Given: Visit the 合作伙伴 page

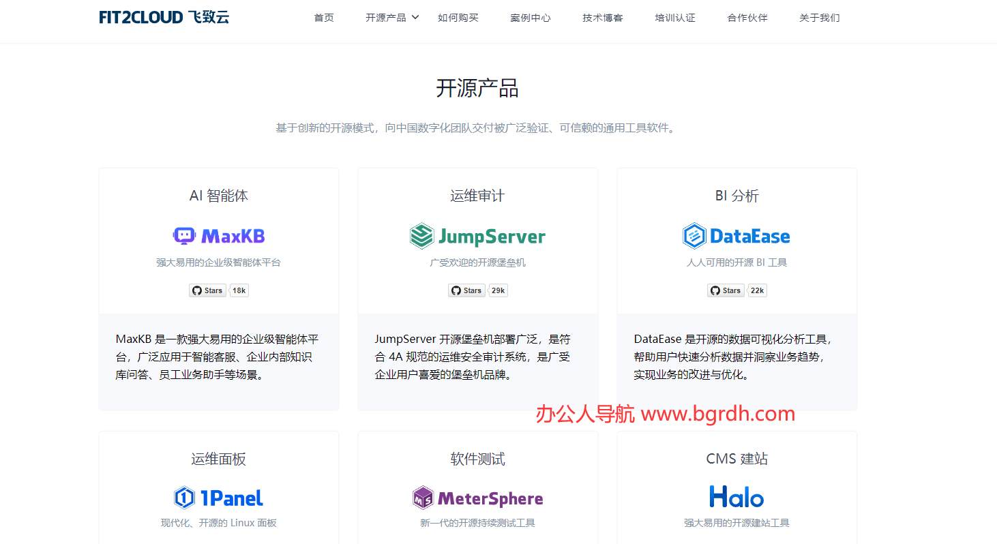Looking at the screenshot, I should (x=747, y=18).
